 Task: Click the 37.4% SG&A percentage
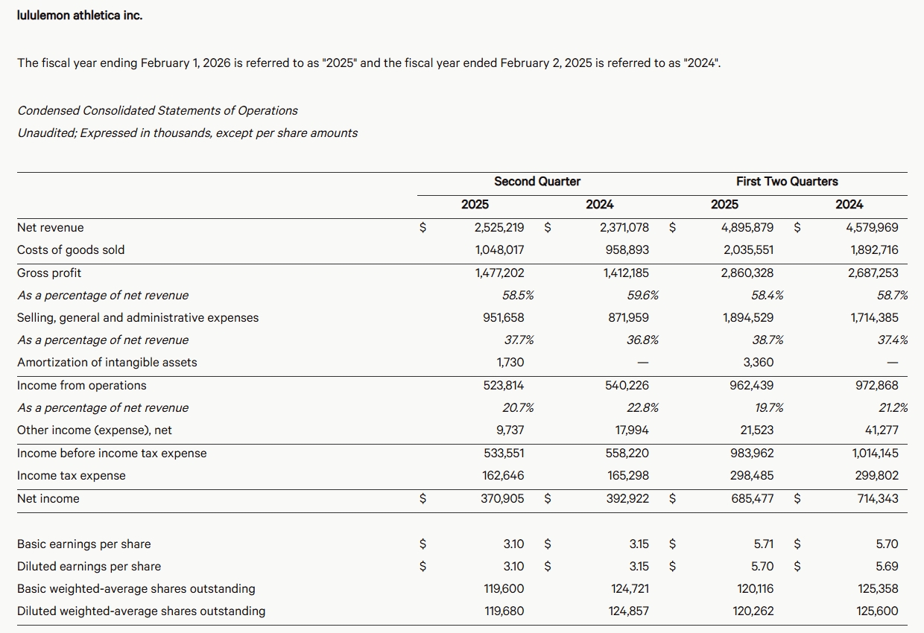893,340
